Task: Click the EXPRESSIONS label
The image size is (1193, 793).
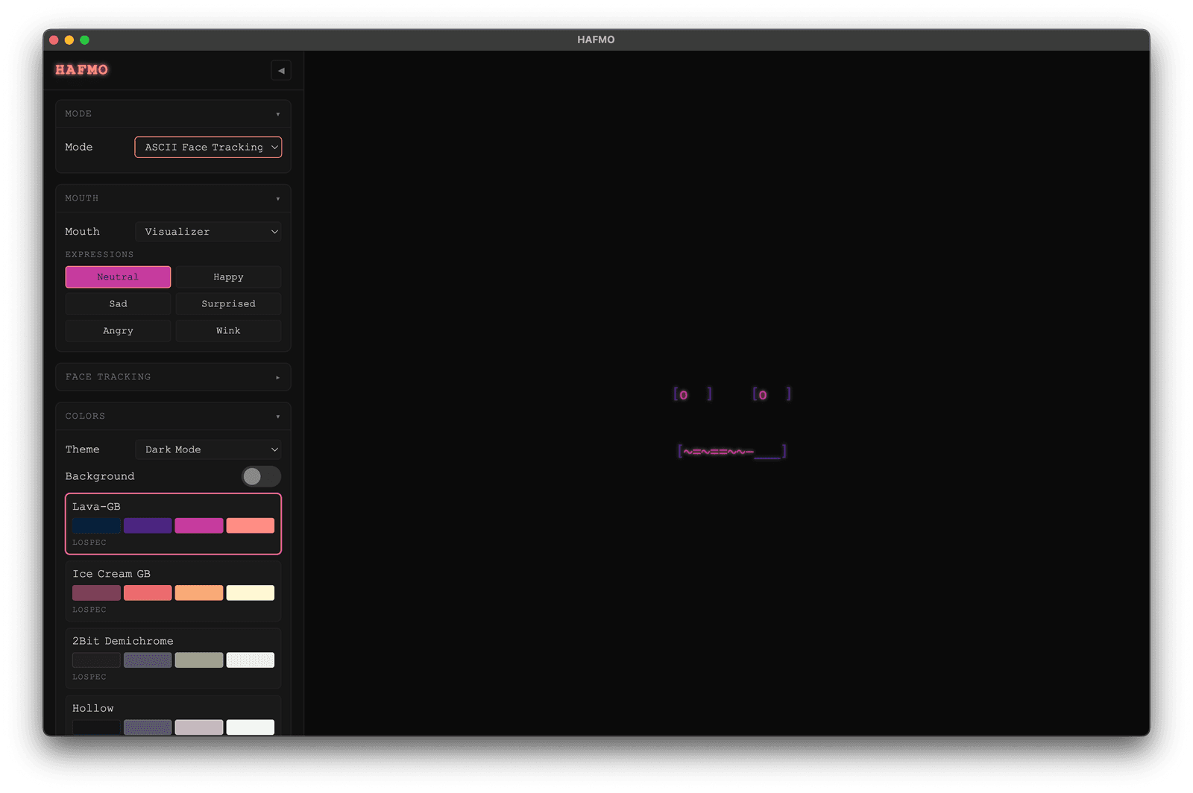Action: 99,254
